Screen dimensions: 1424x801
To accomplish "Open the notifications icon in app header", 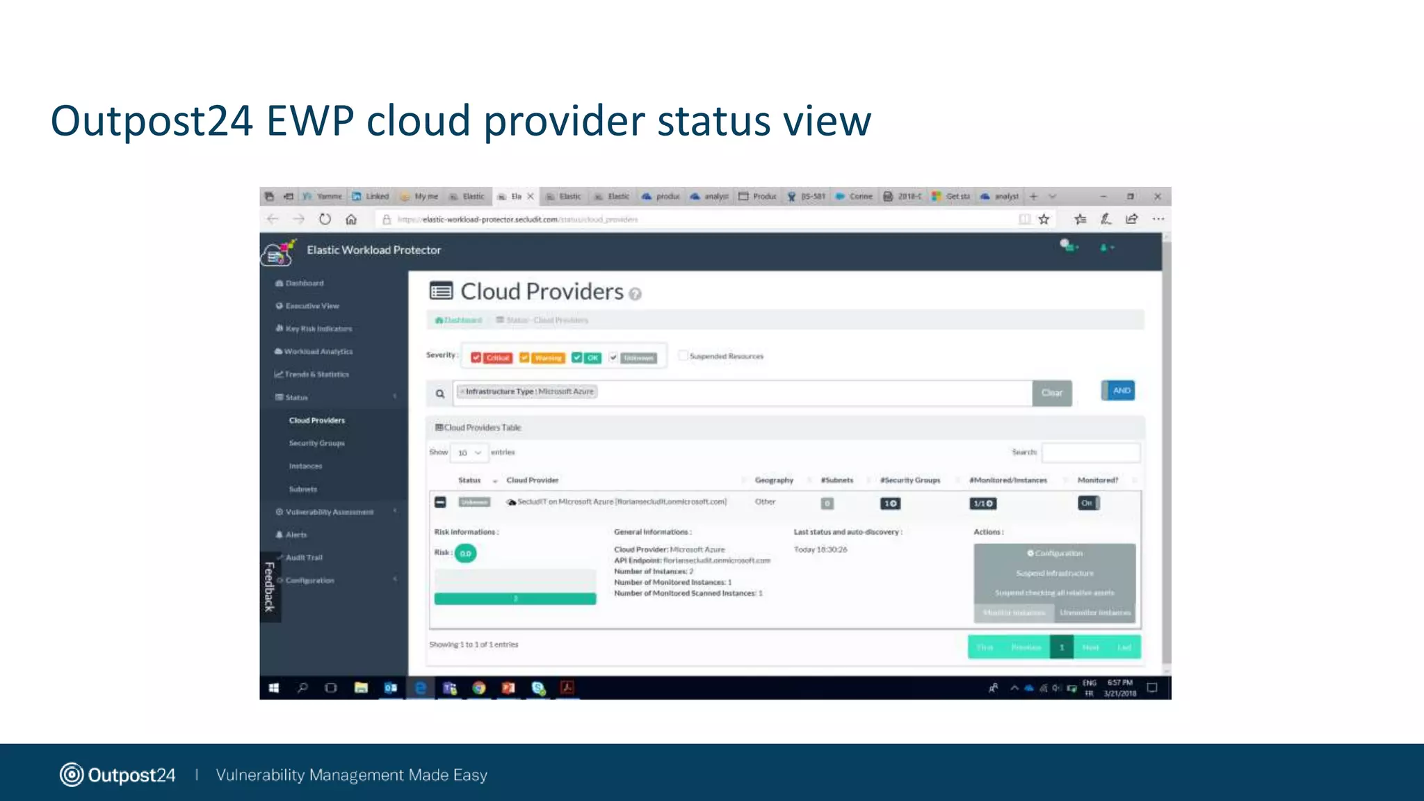I will click(x=1069, y=245).
